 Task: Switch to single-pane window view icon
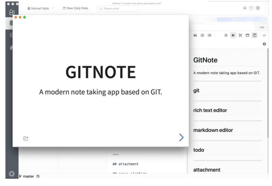tap(247, 35)
